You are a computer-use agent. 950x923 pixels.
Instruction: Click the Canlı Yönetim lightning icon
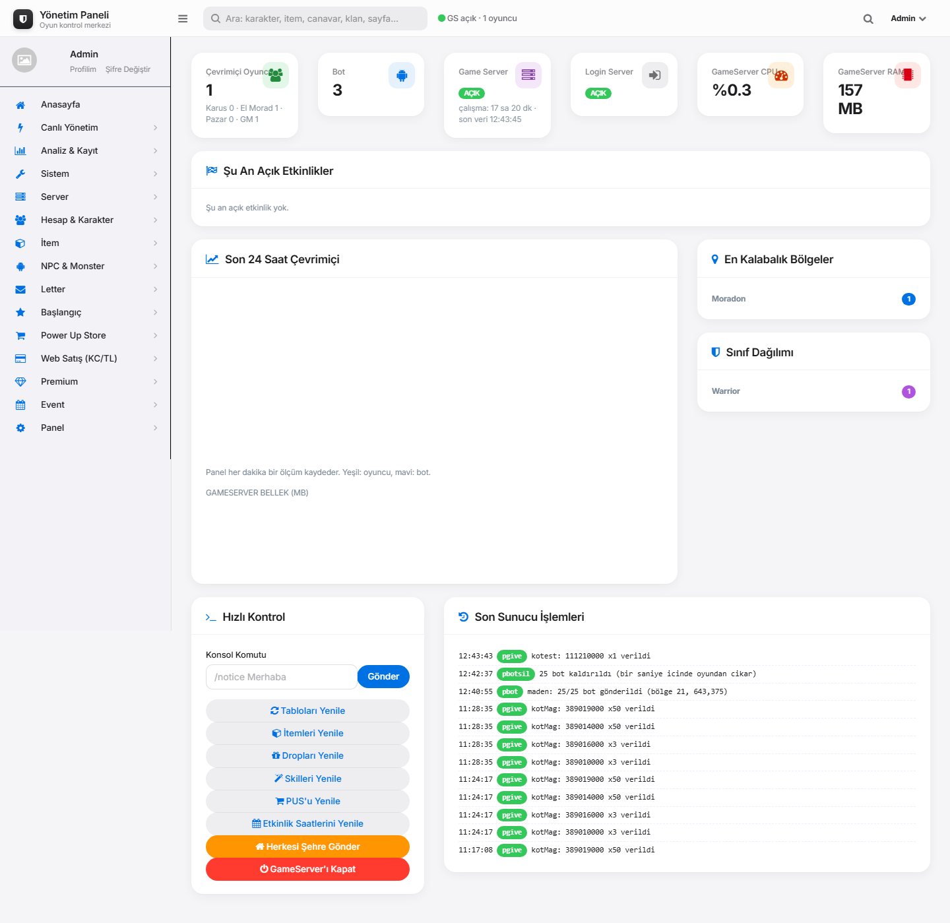click(x=20, y=128)
